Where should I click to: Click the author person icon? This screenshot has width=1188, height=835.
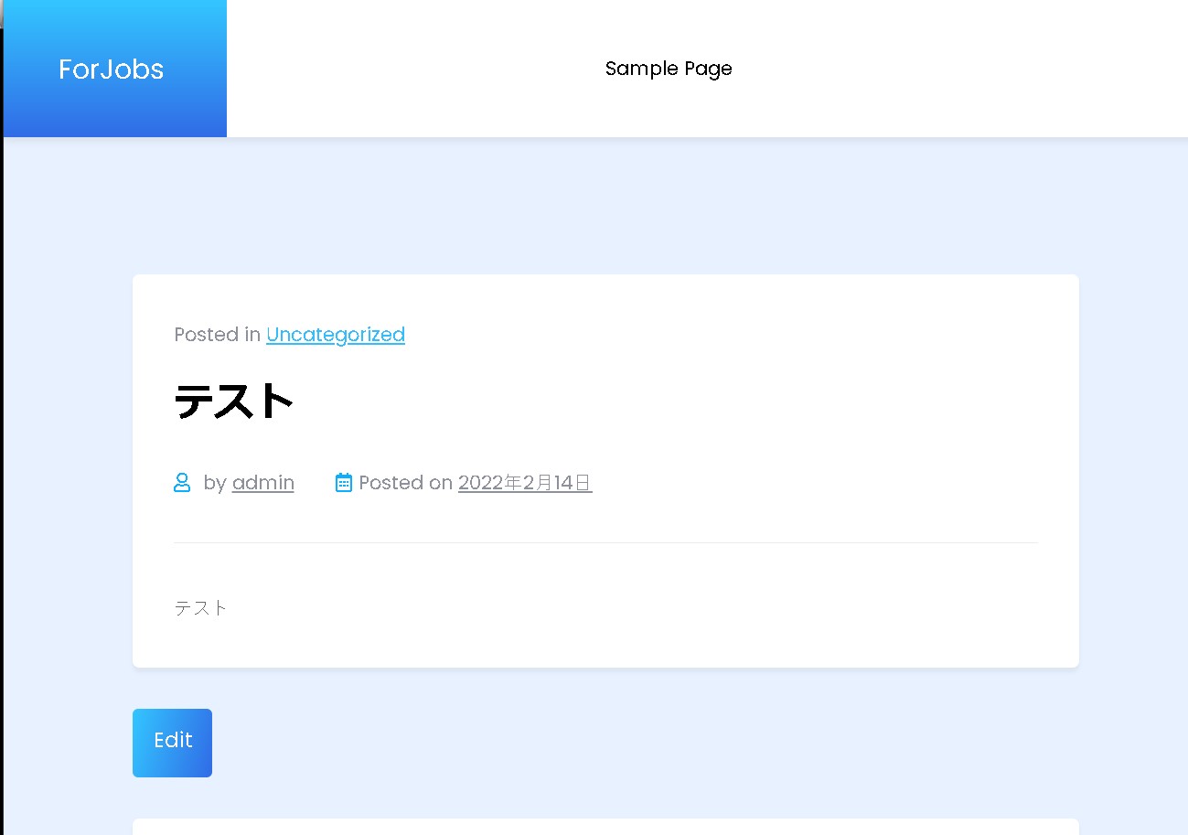tap(182, 482)
